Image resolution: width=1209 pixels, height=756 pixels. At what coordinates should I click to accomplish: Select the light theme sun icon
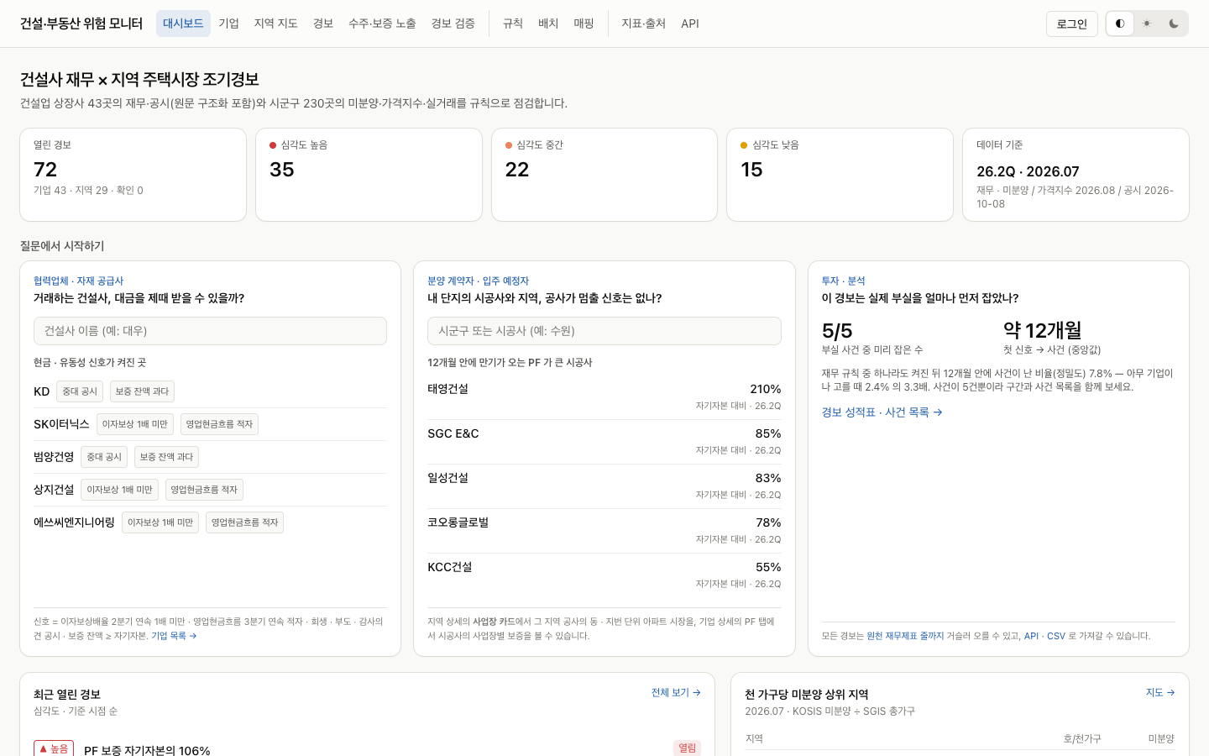(x=1147, y=24)
